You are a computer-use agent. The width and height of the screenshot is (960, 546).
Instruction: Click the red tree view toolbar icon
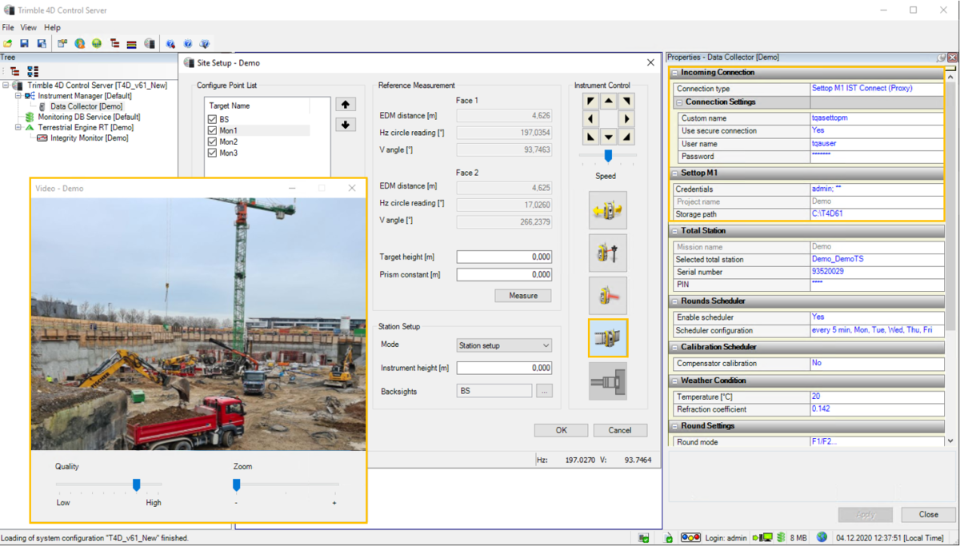(114, 44)
